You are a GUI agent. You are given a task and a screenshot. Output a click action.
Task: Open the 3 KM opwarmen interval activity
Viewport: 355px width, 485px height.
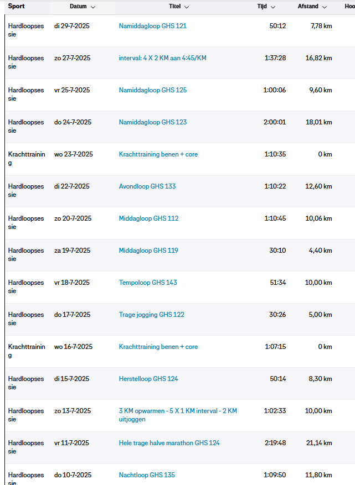[x=178, y=411]
